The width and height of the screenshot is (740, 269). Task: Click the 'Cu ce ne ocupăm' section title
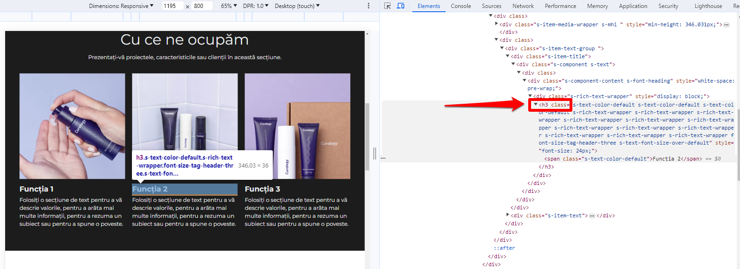[185, 39]
